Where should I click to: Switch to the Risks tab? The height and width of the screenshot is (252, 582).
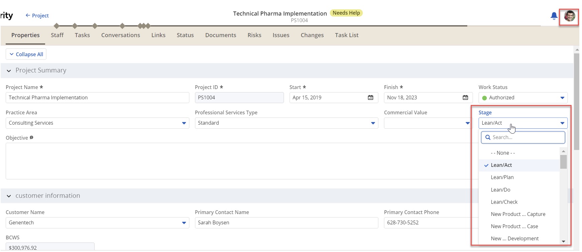coord(255,35)
